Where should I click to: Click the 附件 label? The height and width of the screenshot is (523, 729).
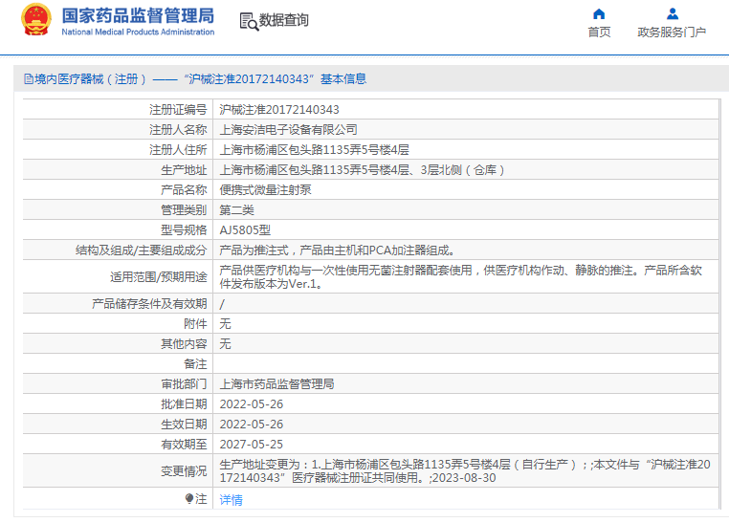195,324
